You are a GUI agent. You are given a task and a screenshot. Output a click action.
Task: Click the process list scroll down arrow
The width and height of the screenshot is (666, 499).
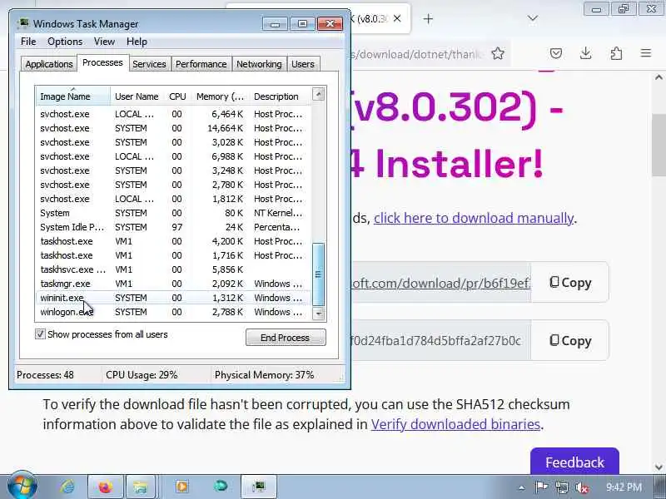click(319, 314)
